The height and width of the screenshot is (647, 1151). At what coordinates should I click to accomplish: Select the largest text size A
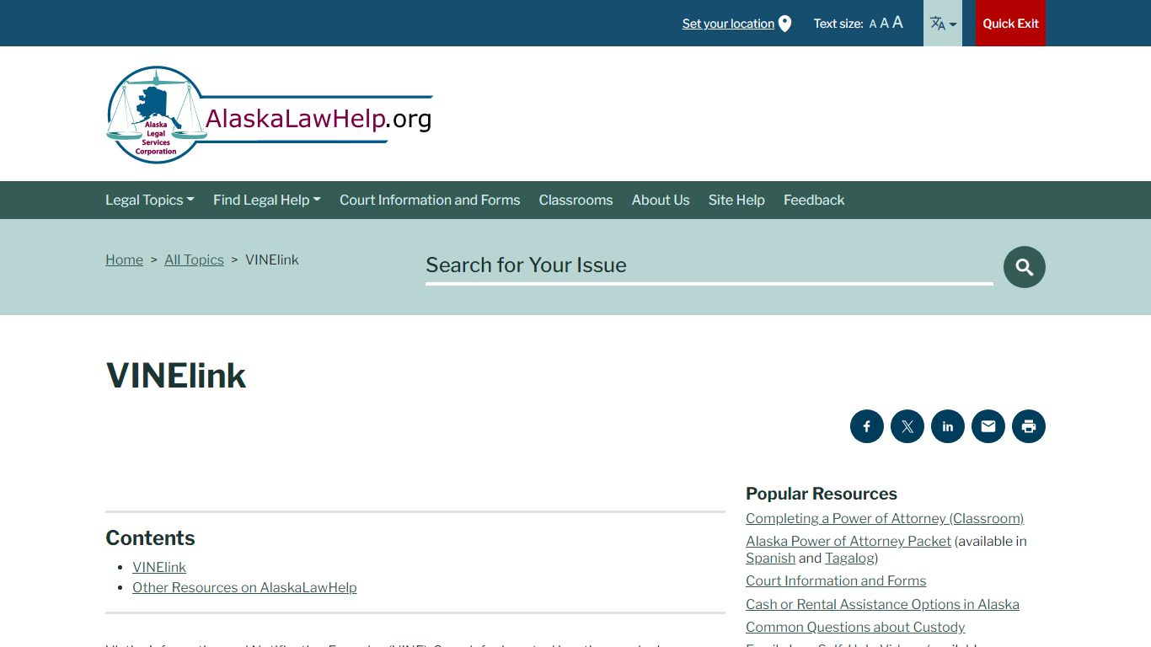897,23
